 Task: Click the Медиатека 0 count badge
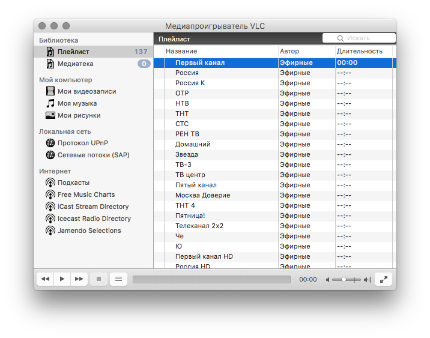144,64
